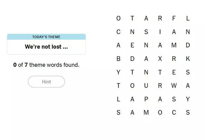This screenshot has height=140, width=204.
Task: Click the "We're not lost ..." theme card
Action: tap(46, 47)
